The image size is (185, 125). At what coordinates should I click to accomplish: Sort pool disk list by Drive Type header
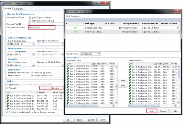click(58, 93)
